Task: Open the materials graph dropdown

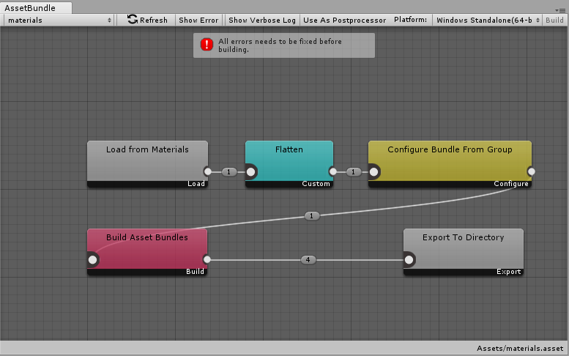Action: tap(59, 20)
